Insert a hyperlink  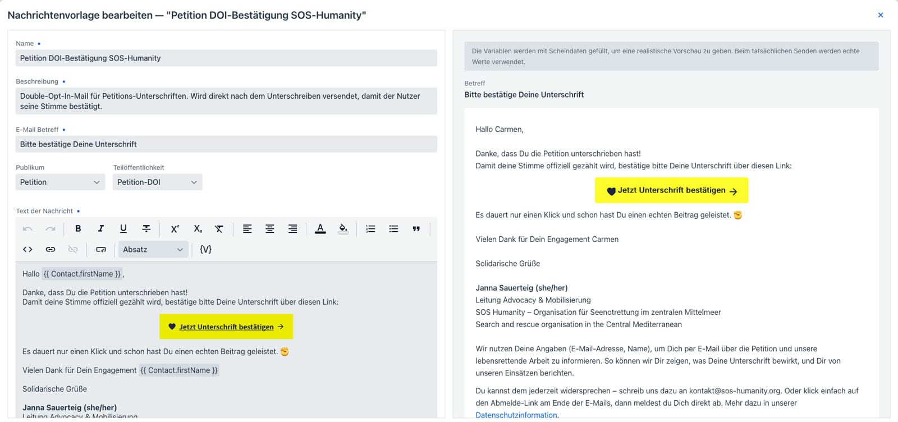point(51,250)
